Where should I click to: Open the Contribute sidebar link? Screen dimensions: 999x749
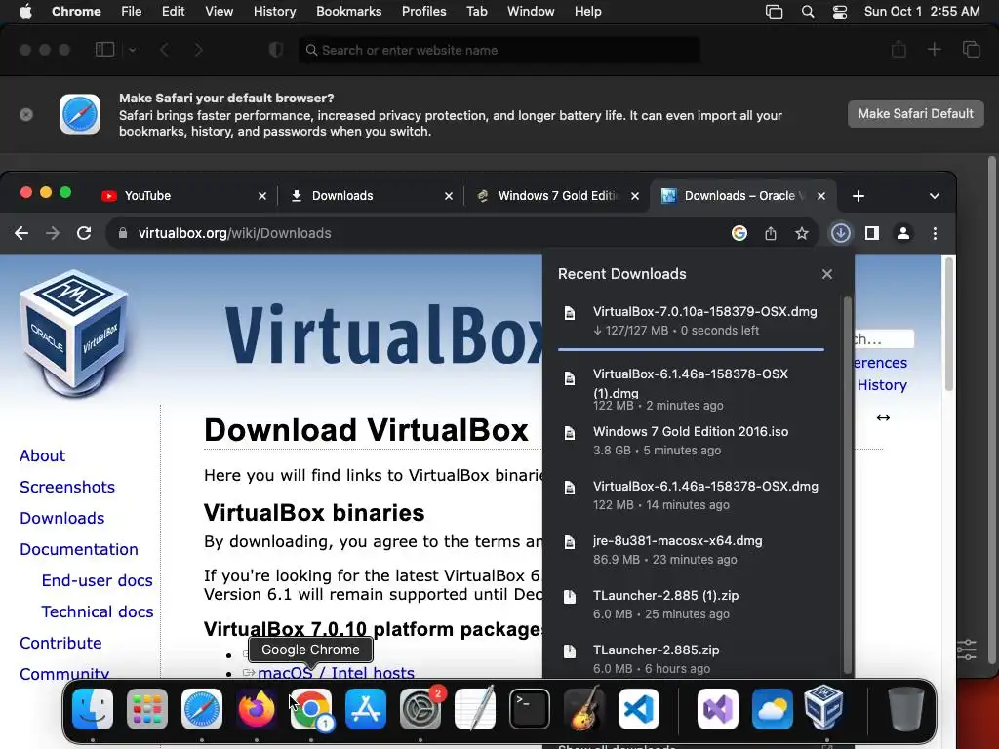[60, 644]
